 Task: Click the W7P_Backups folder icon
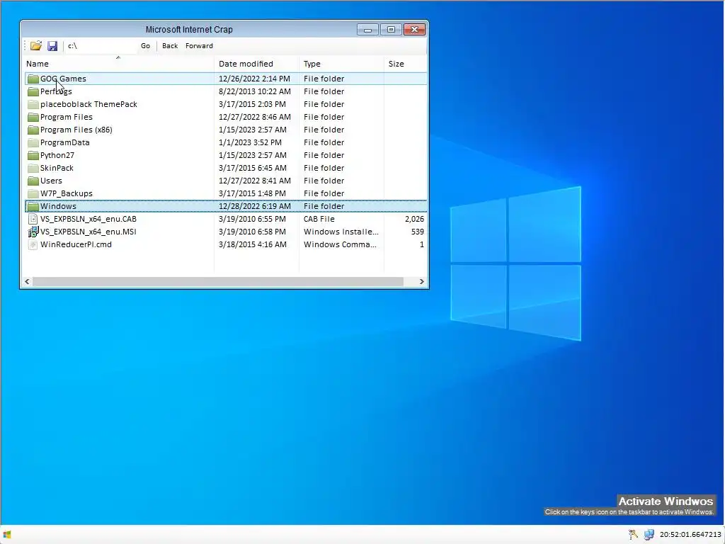(x=33, y=193)
